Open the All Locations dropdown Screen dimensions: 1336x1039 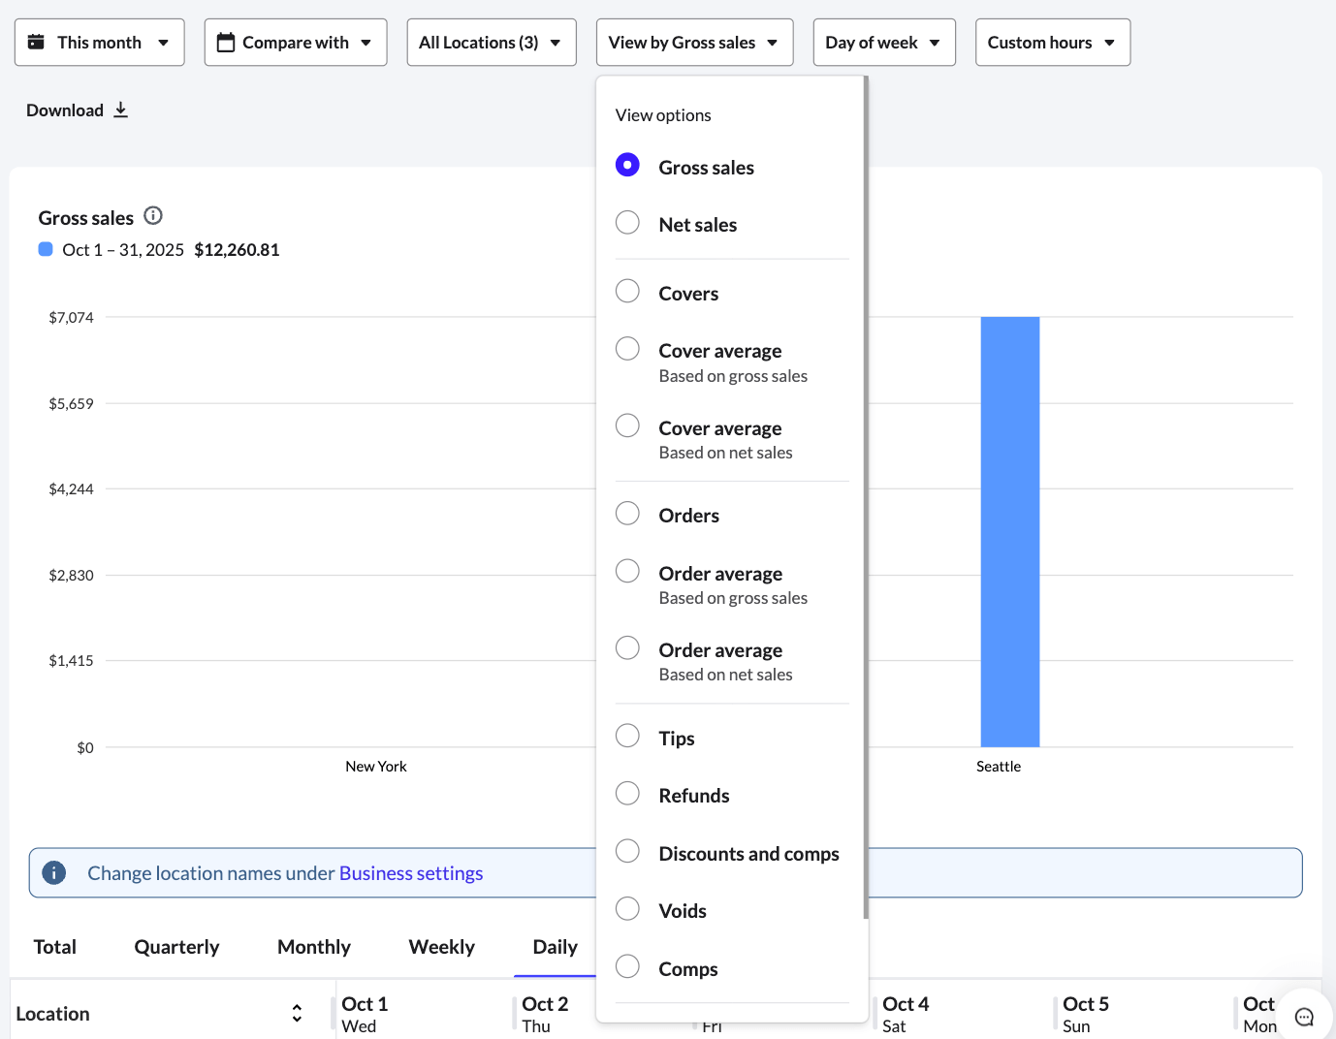point(492,42)
